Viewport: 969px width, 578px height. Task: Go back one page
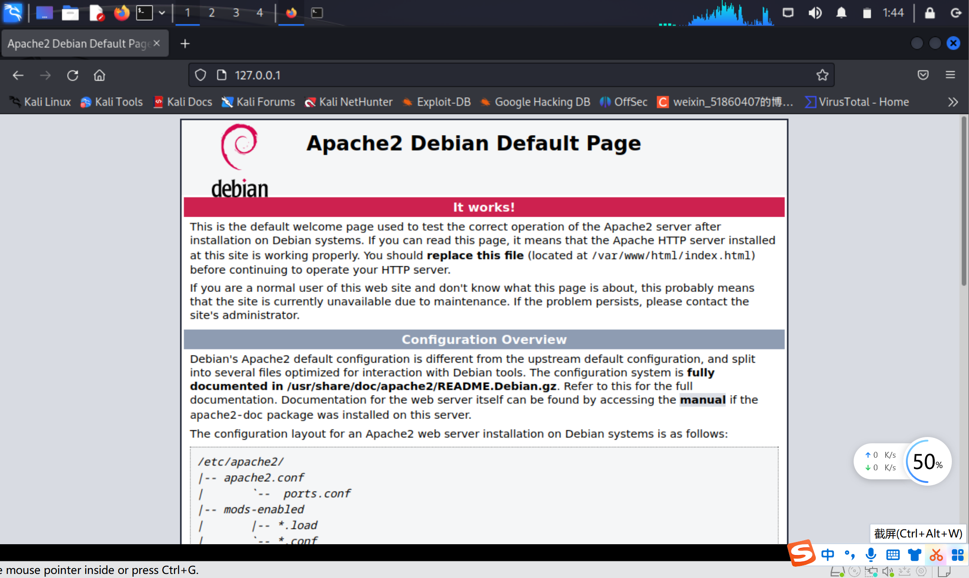(18, 75)
